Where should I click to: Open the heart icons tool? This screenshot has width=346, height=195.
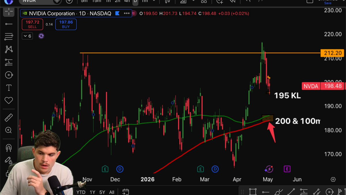[9, 100]
